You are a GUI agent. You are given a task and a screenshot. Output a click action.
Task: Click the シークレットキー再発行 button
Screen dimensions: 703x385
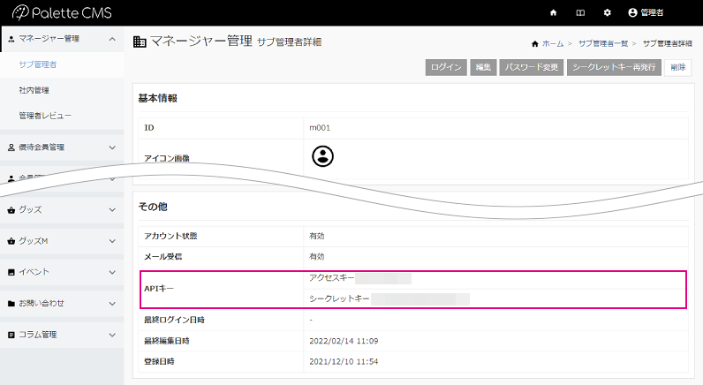(x=614, y=67)
